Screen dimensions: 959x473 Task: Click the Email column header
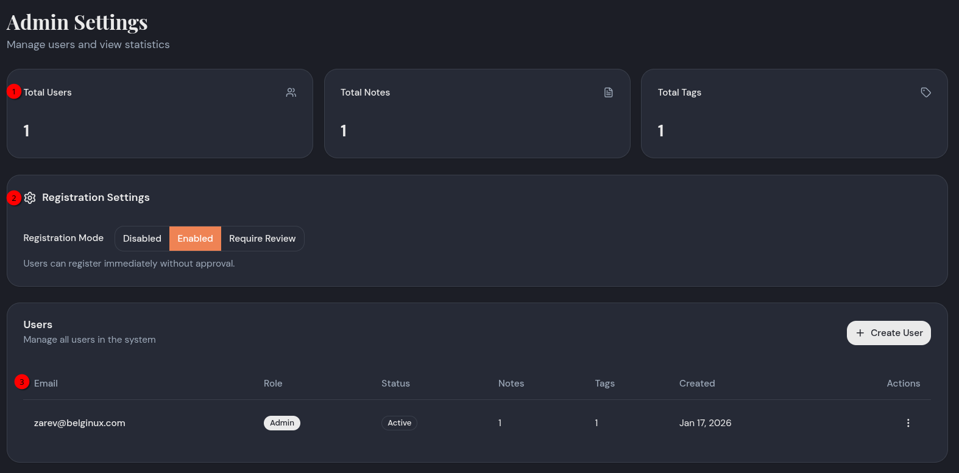click(46, 384)
